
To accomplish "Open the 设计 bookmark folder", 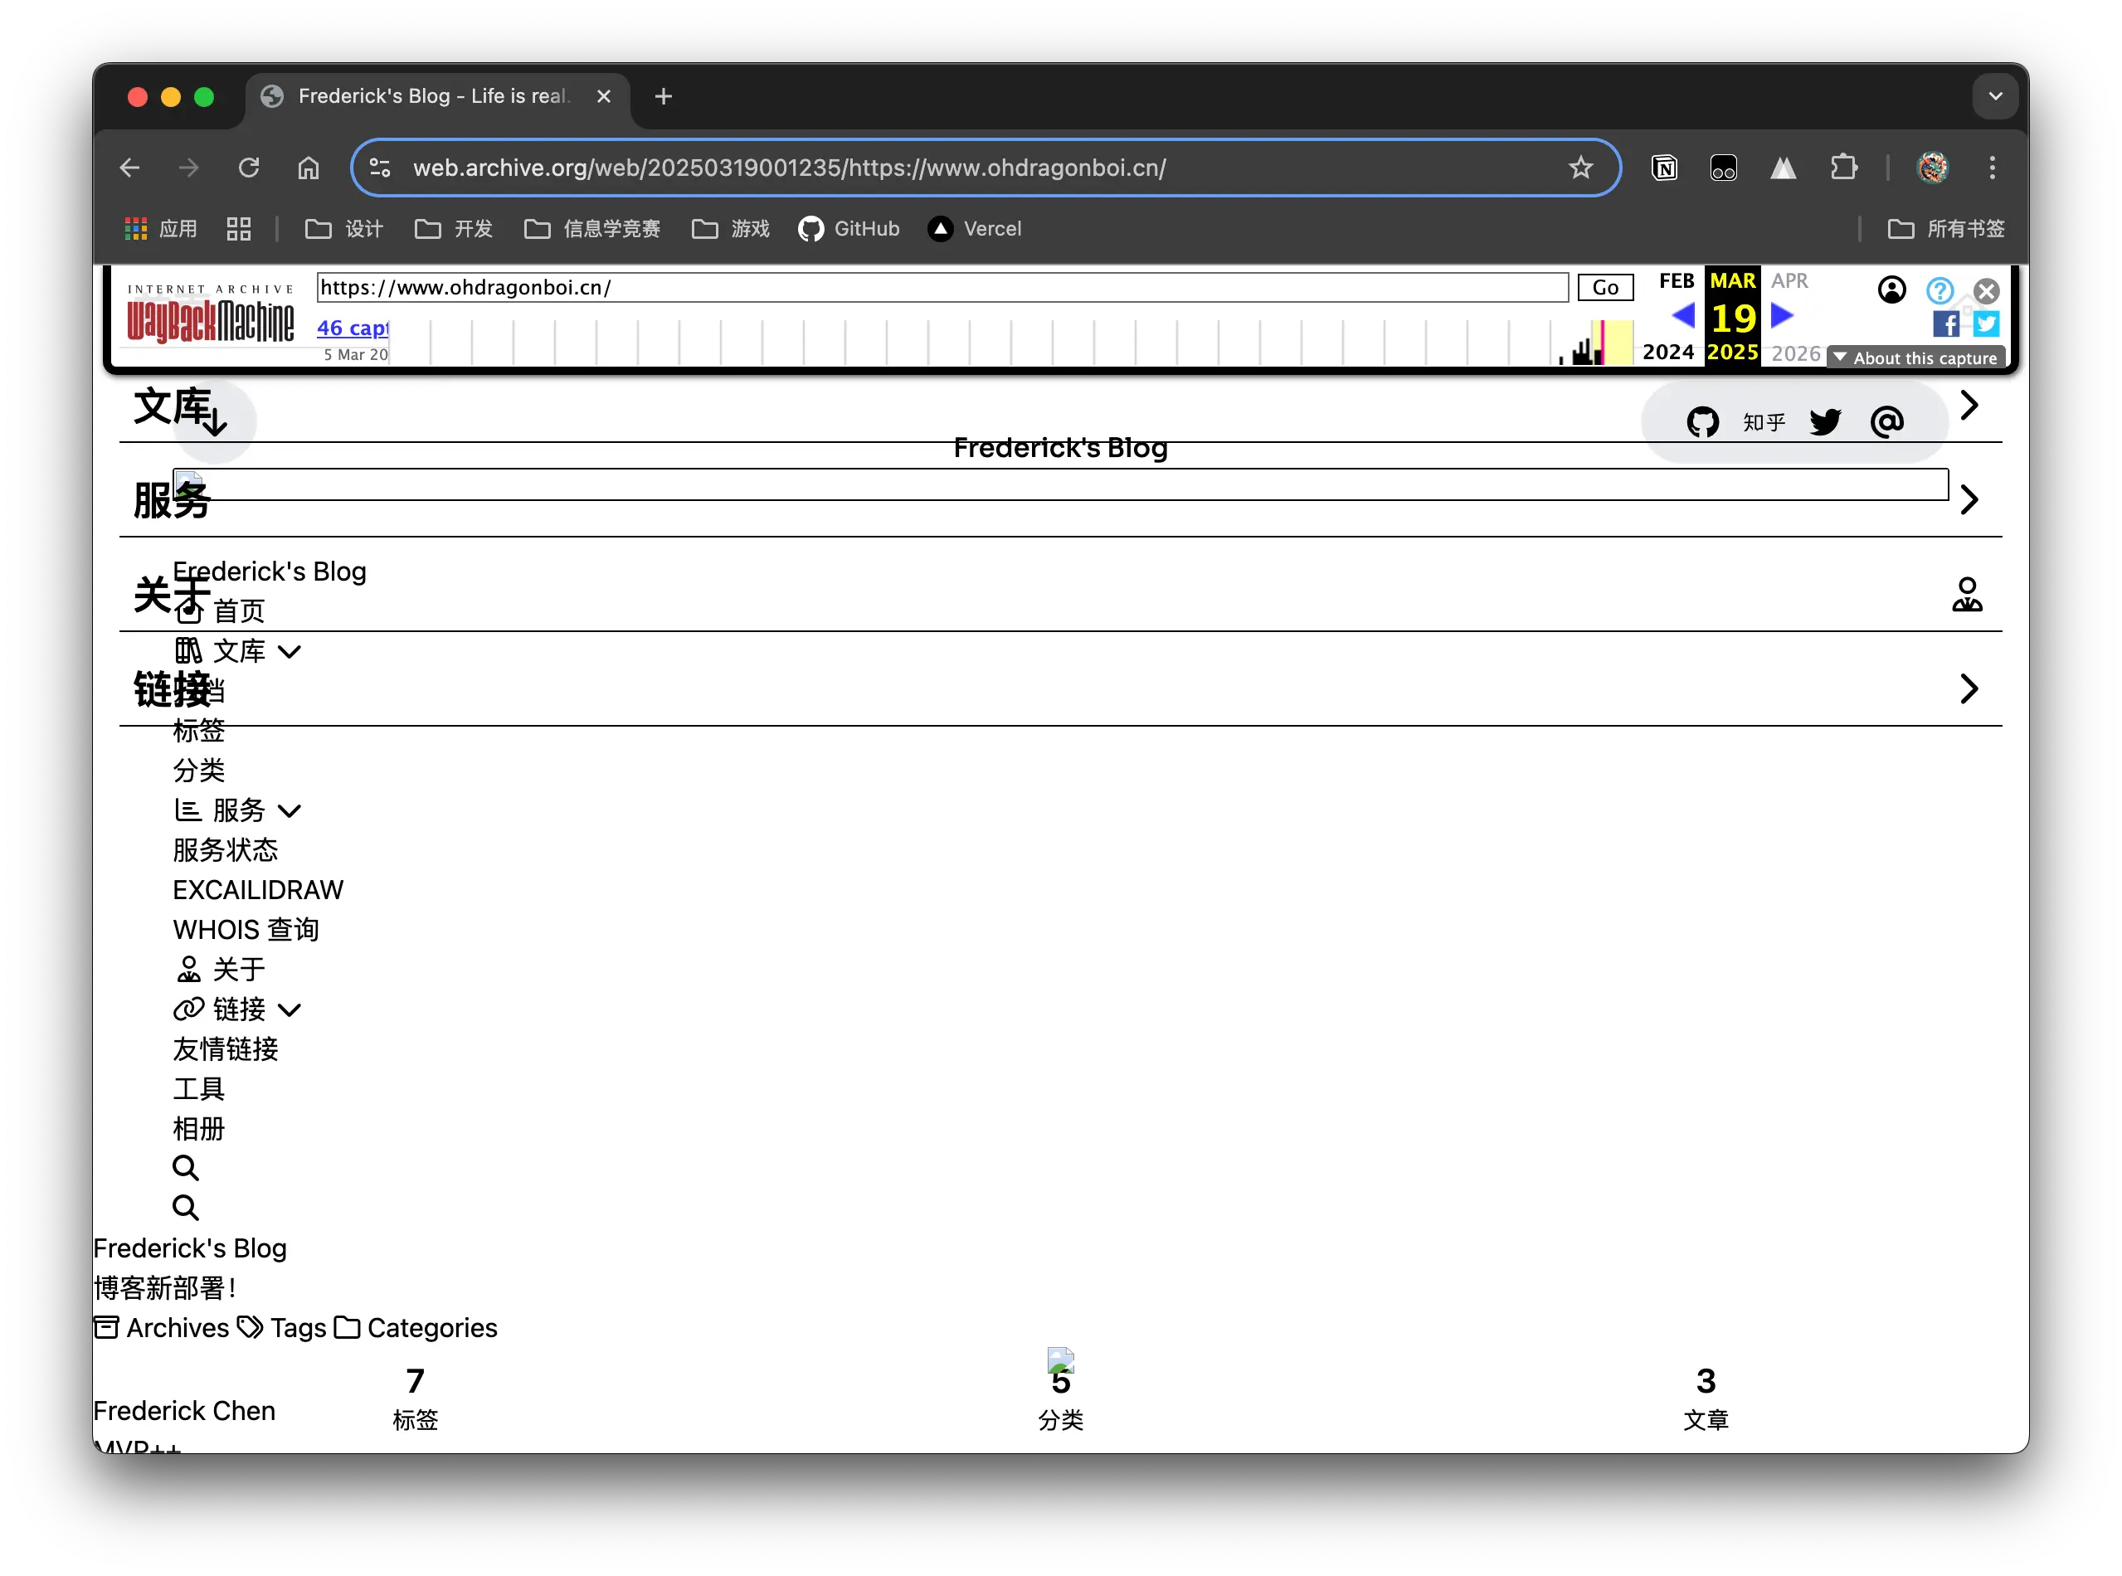I will pyautogui.click(x=343, y=229).
